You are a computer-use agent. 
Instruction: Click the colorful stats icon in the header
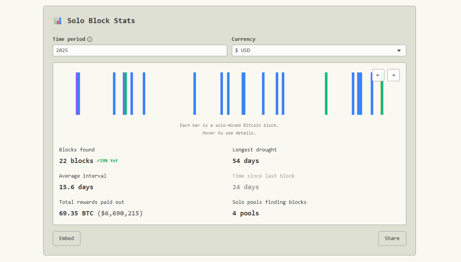tap(57, 20)
